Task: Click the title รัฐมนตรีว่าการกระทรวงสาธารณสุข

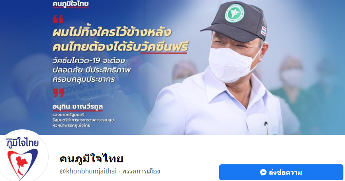Action: 83,120
